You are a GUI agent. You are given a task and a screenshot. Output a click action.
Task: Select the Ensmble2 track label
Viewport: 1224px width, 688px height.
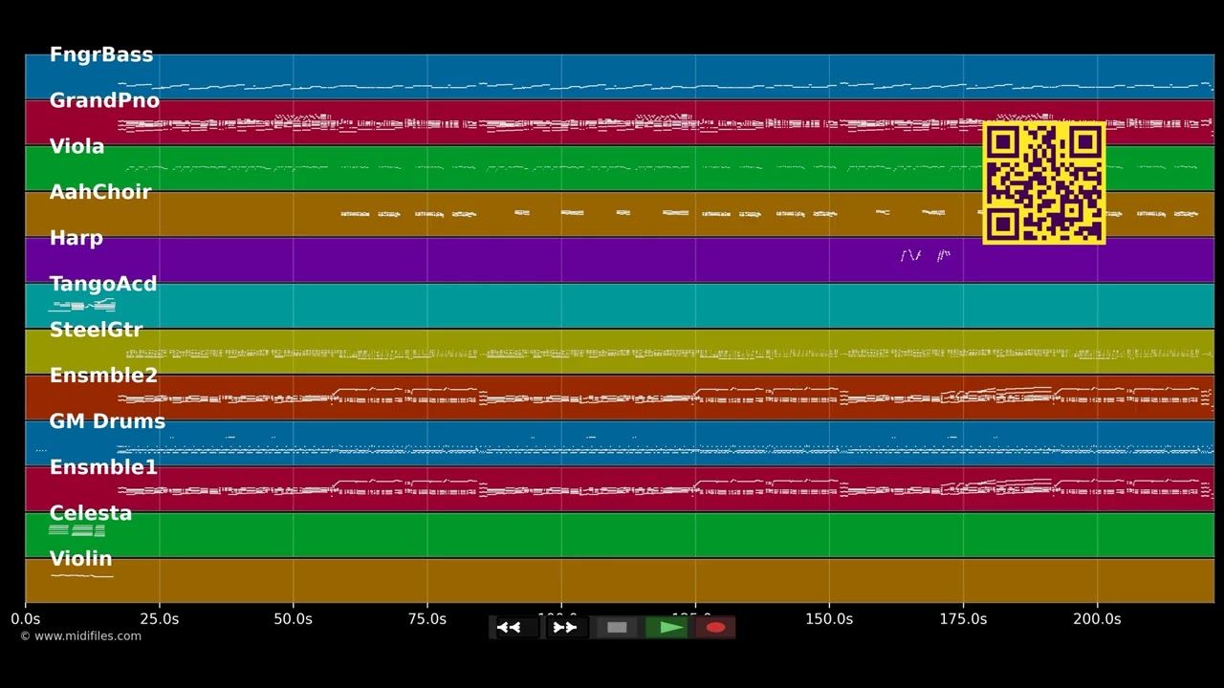coord(103,376)
